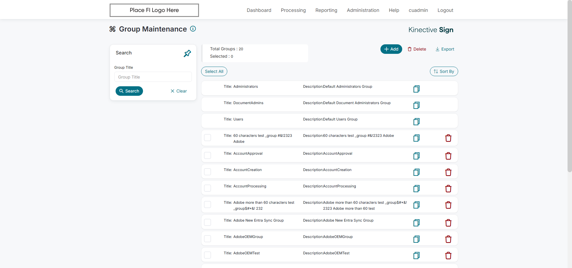
Task: Check the AccountApproval group checkbox
Action: click(208, 155)
